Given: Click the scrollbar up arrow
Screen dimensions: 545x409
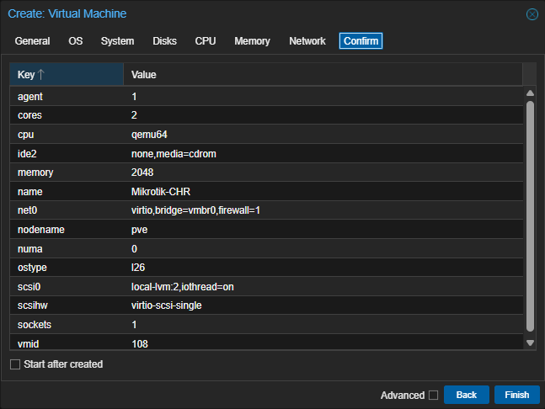Looking at the screenshot, I should click(530, 93).
